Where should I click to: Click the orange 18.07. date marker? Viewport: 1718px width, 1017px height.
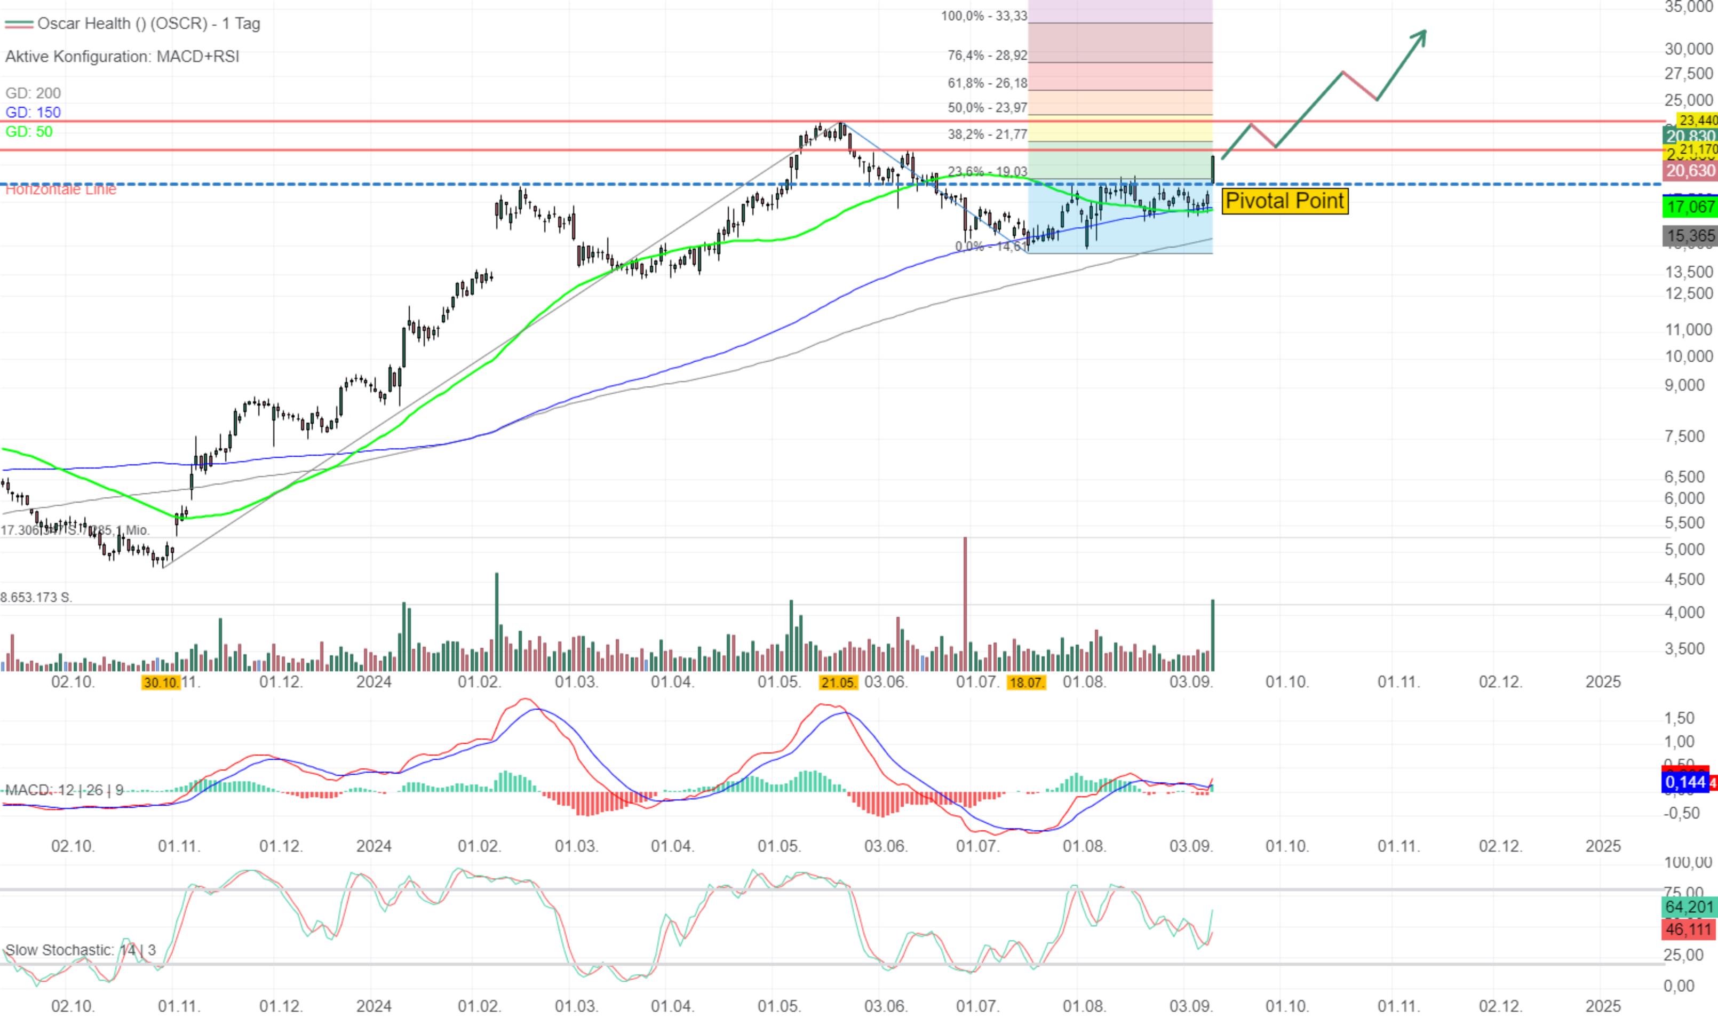1026,682
